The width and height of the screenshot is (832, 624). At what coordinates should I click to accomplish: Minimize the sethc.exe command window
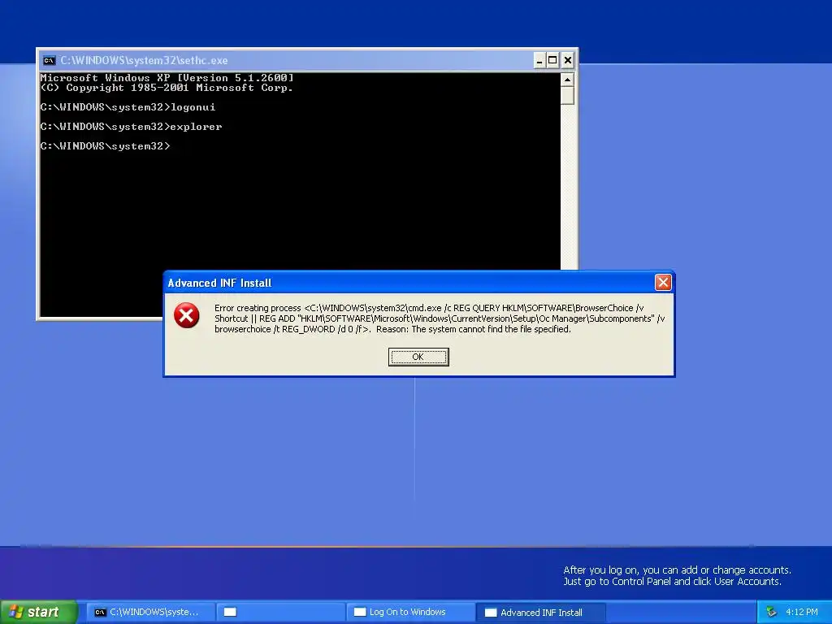(539, 60)
